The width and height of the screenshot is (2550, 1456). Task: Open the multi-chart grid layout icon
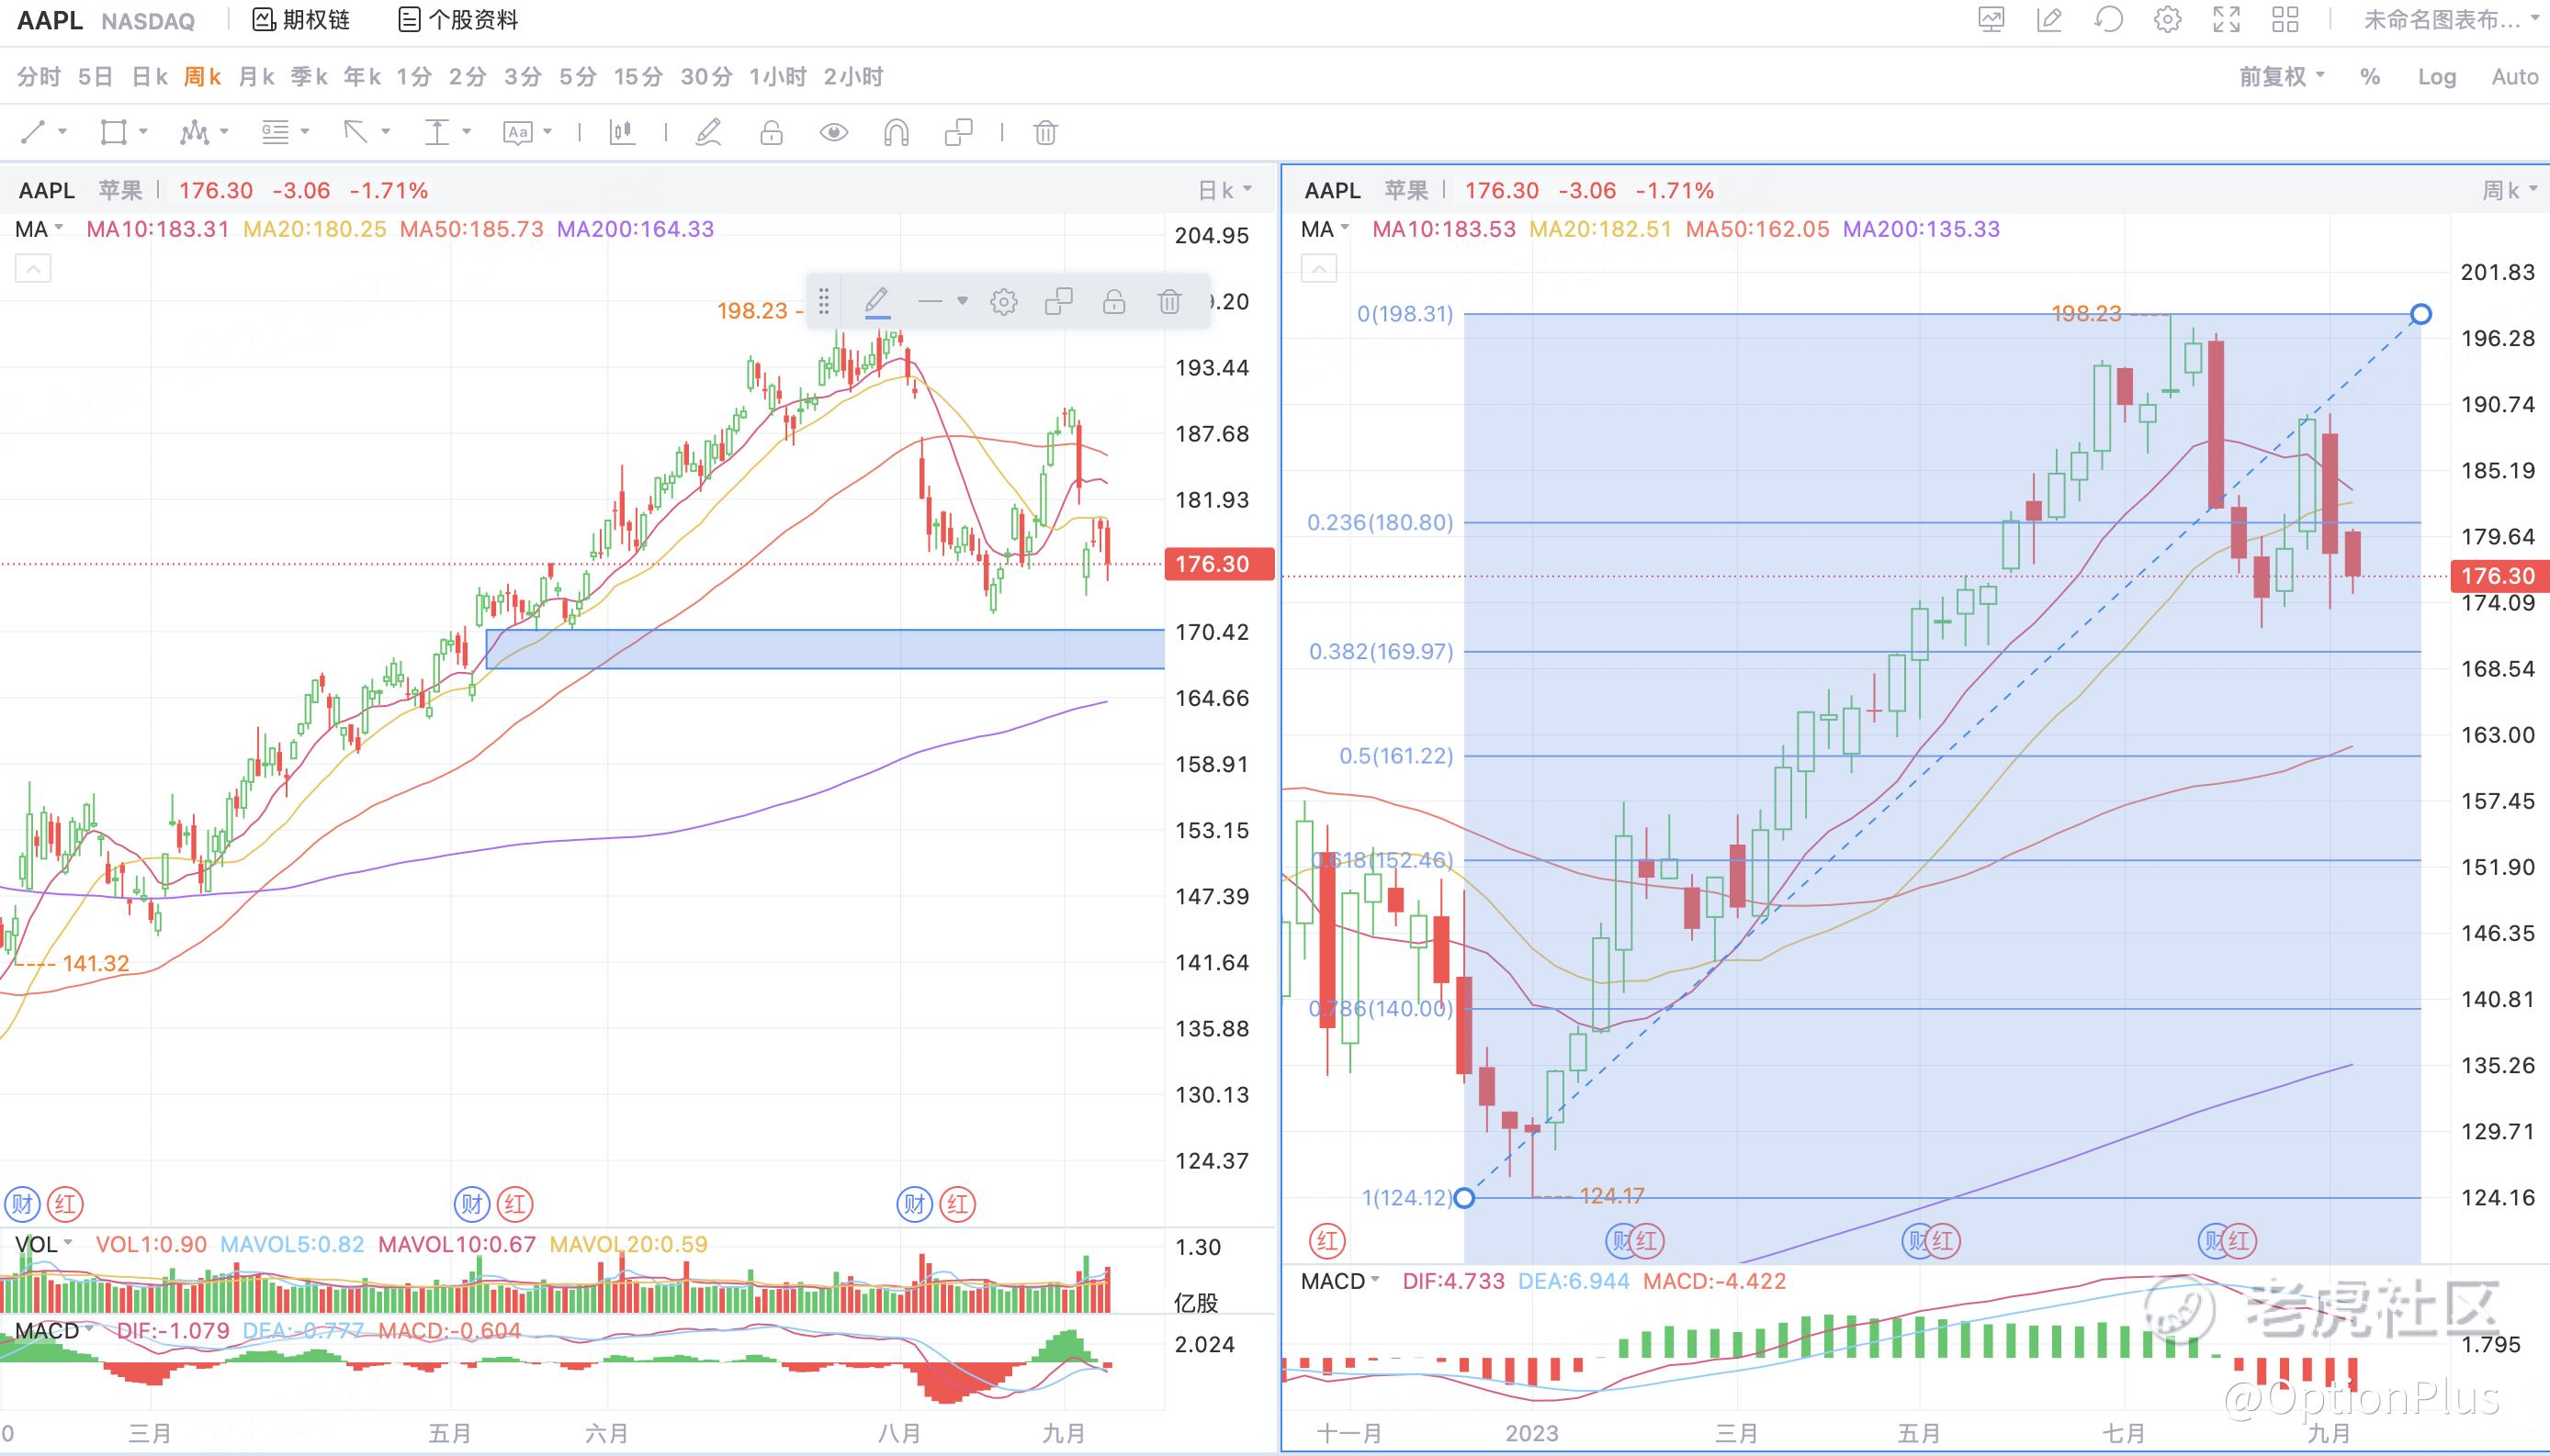(x=2285, y=19)
